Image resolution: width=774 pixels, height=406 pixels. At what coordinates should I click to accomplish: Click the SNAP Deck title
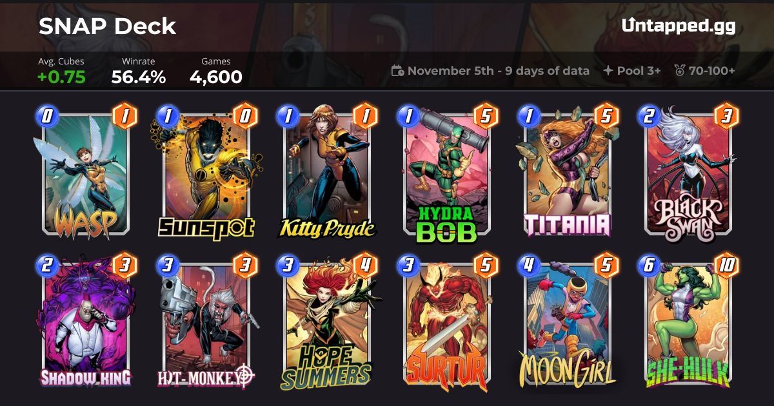[107, 26]
